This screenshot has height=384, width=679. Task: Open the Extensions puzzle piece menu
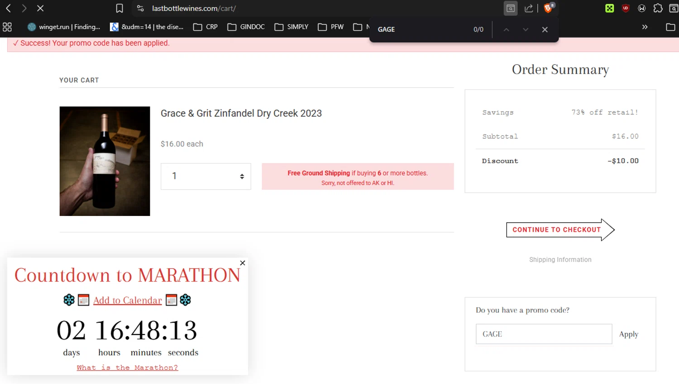pyautogui.click(x=658, y=8)
